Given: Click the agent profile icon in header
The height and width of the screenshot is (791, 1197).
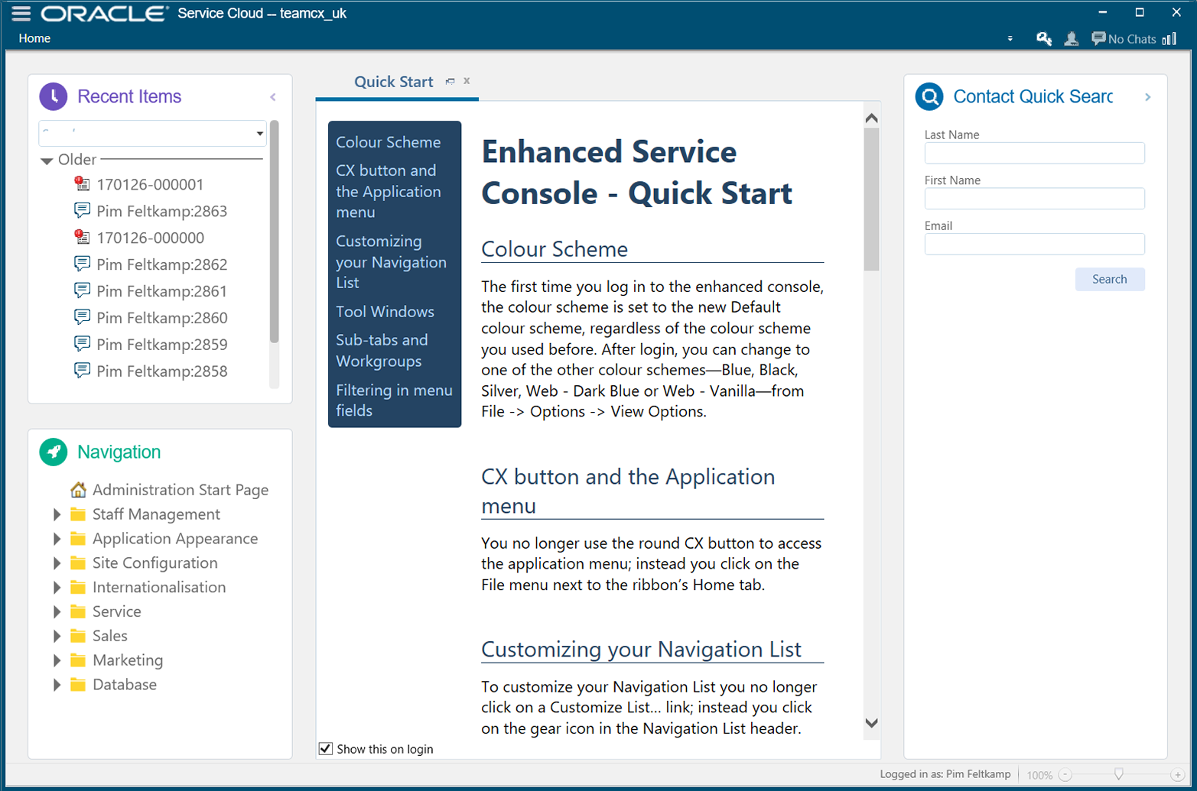Looking at the screenshot, I should (x=1072, y=39).
